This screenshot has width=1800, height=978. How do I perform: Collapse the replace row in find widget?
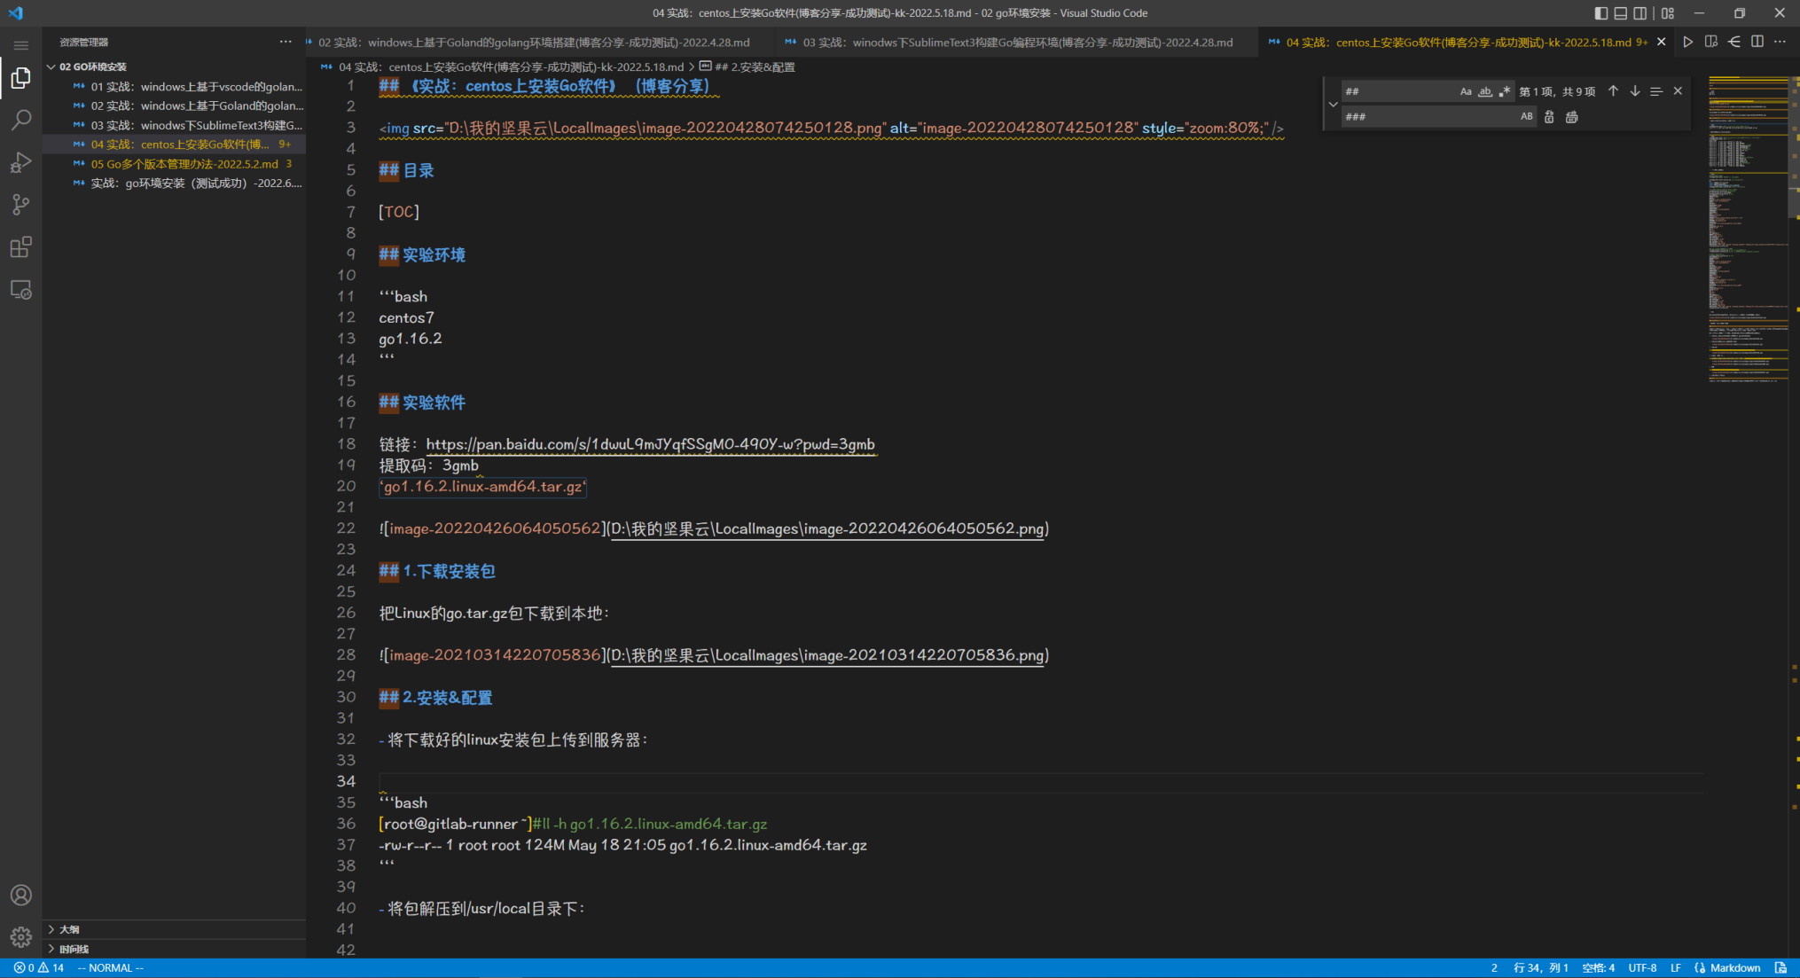tap(1333, 104)
